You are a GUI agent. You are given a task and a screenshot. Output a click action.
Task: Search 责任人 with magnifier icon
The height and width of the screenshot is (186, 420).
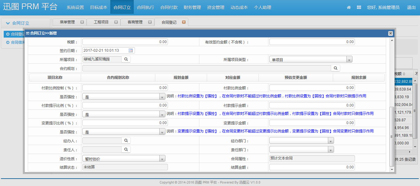126,149
